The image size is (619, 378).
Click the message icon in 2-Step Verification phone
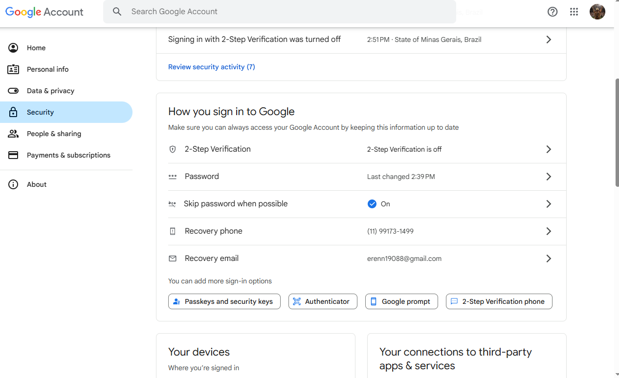click(454, 301)
